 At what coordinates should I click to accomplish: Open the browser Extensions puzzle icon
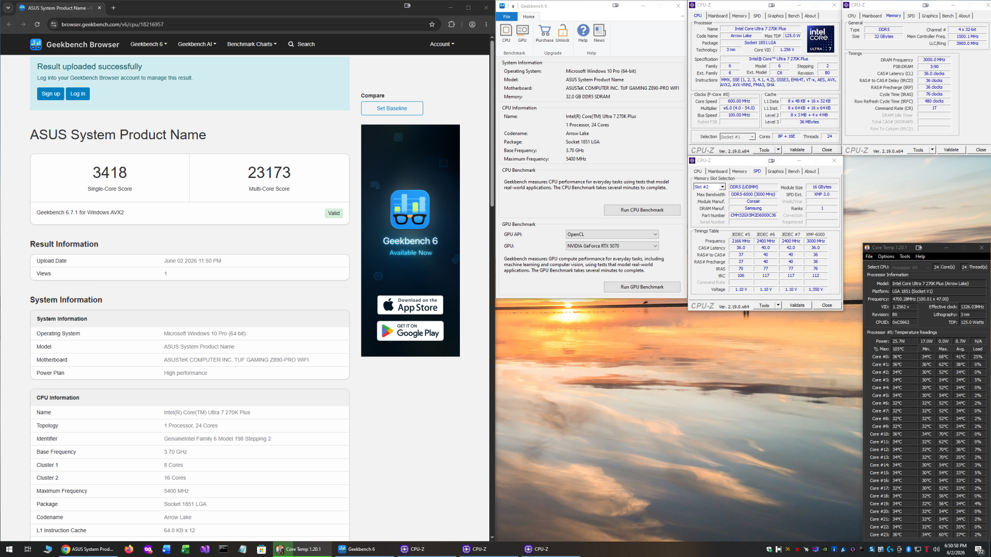[x=452, y=24]
